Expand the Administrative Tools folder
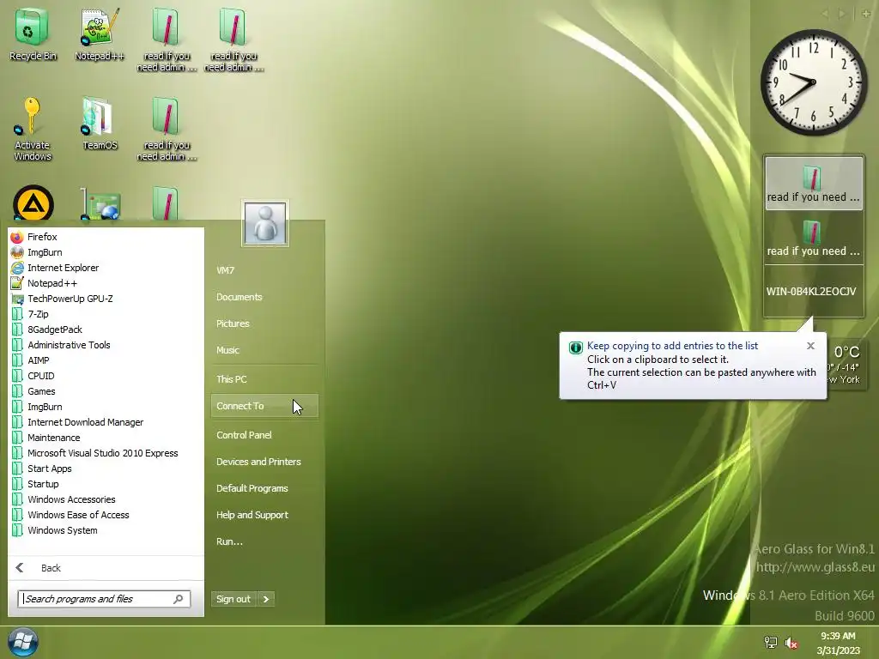 [69, 345]
